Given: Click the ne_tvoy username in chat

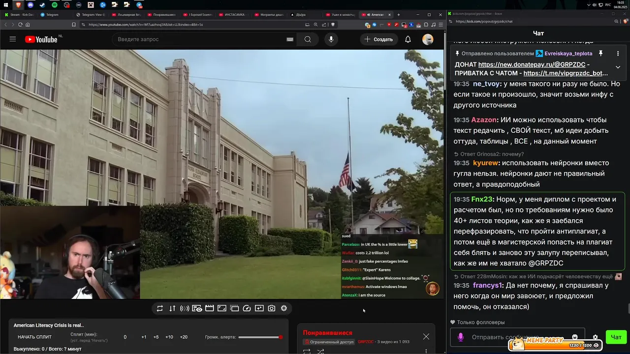Looking at the screenshot, I should coord(486,84).
